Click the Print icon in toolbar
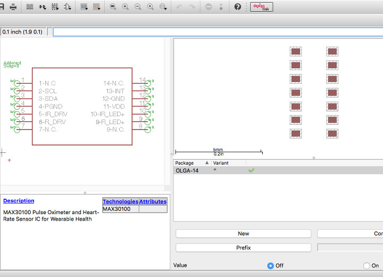 (x=13, y=7)
